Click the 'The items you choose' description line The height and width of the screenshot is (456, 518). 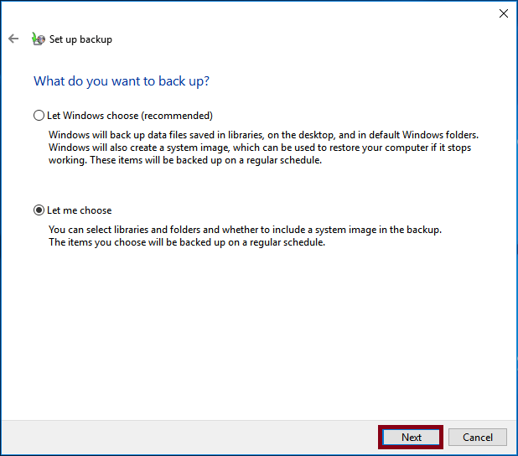click(186, 242)
